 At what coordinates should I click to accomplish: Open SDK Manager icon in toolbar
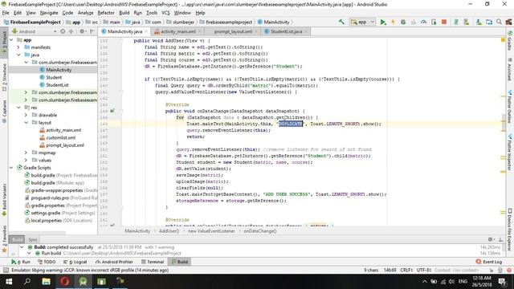tap(479, 22)
